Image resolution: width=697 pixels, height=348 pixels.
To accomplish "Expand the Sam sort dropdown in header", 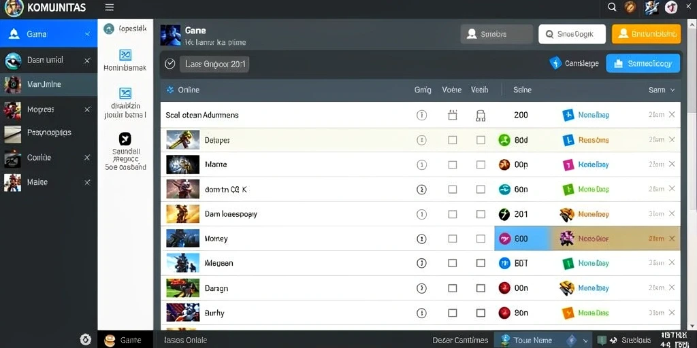I will coord(662,90).
